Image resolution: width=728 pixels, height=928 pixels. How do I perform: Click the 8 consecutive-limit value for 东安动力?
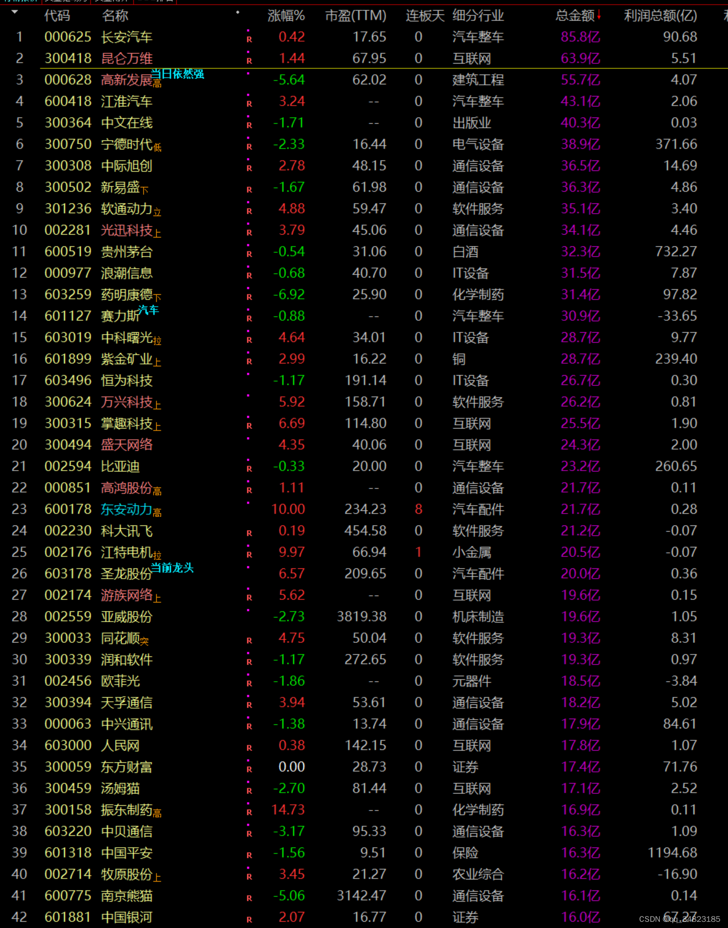419,509
